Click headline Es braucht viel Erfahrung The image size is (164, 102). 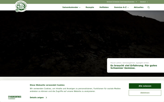[134, 67]
